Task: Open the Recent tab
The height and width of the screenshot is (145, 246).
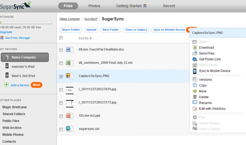Action: tap(169, 6)
